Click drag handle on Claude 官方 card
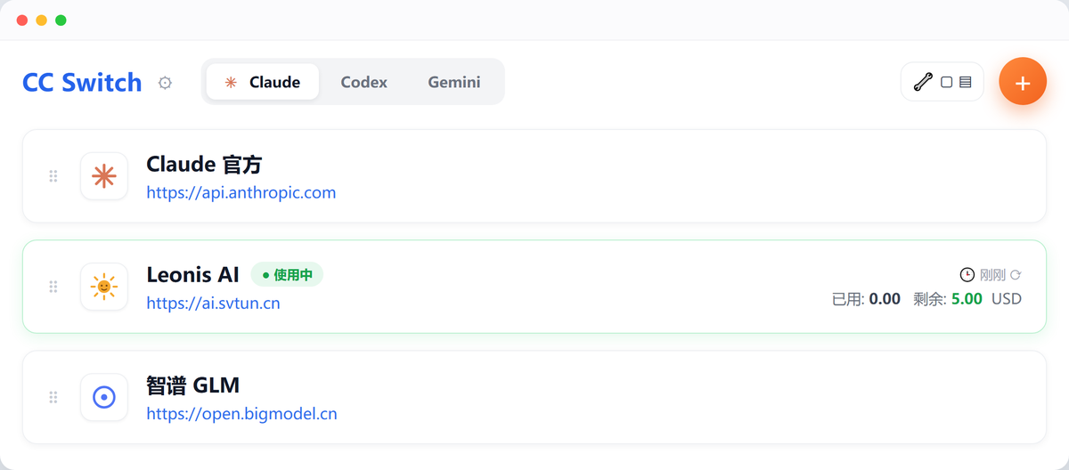 [53, 176]
